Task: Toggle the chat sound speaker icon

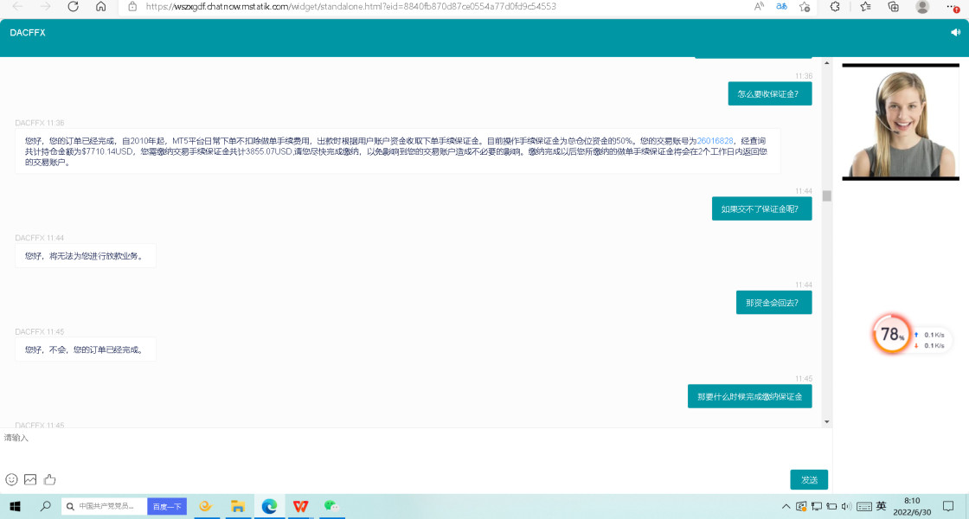Action: click(x=955, y=33)
